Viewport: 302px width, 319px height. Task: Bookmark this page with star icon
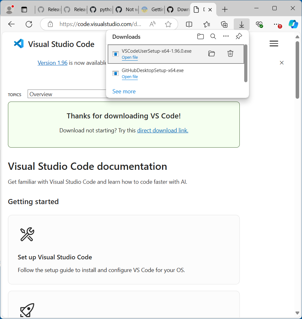168,24
